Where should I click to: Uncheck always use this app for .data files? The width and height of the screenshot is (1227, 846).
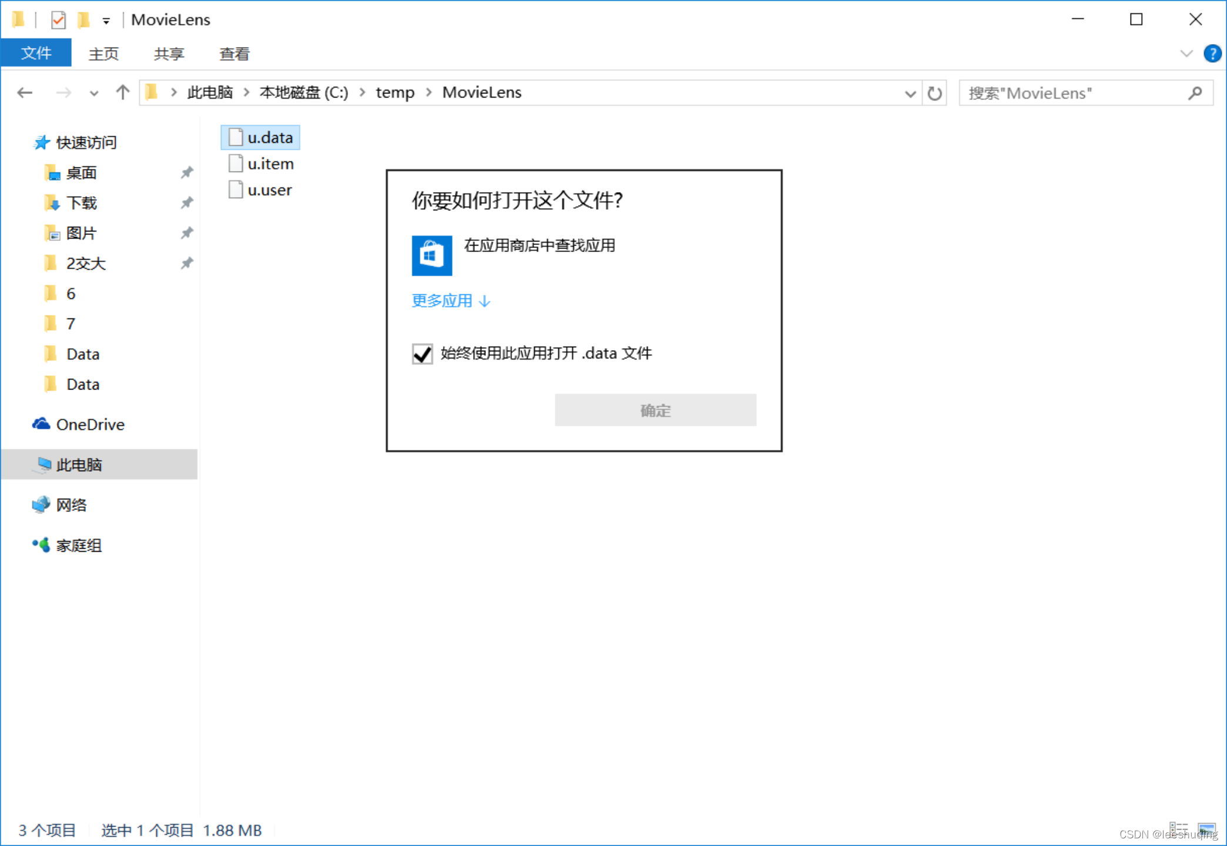point(423,354)
